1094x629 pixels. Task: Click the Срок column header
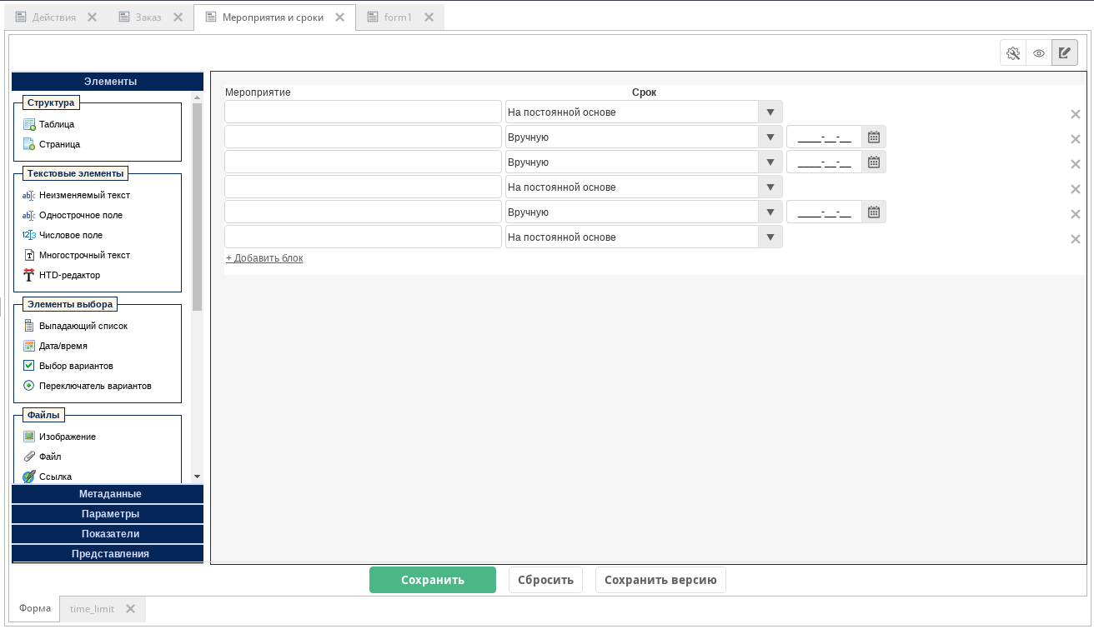click(644, 92)
